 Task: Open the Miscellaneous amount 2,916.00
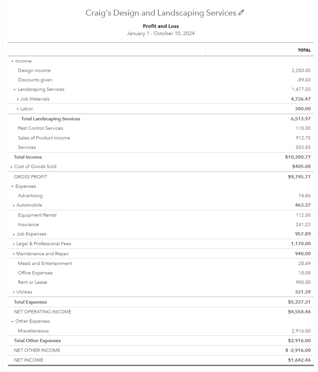(301, 331)
